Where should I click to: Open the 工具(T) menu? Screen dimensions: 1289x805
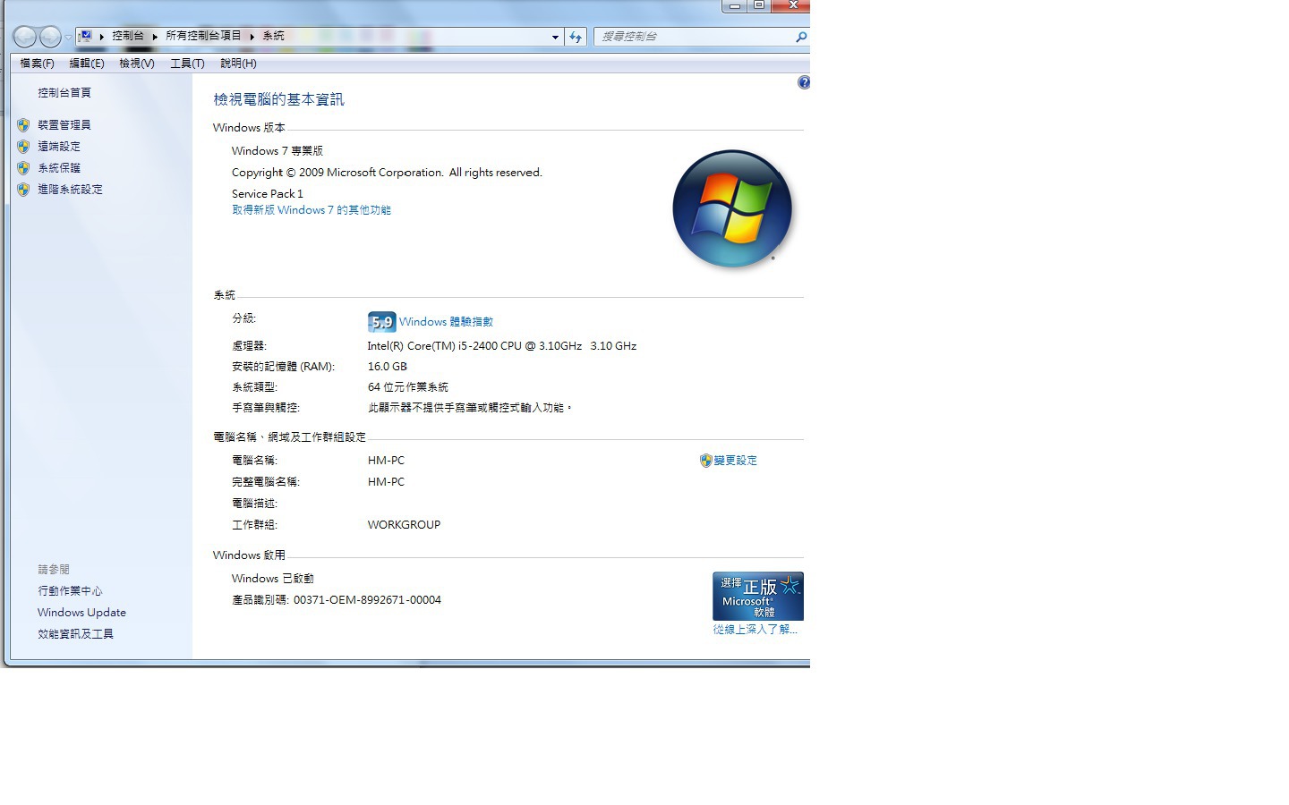click(187, 64)
